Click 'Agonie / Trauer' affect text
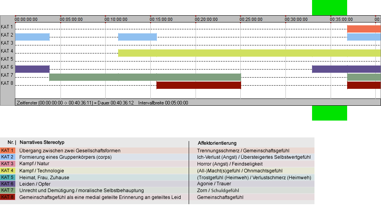The width and height of the screenshot is (381, 213). (x=214, y=184)
